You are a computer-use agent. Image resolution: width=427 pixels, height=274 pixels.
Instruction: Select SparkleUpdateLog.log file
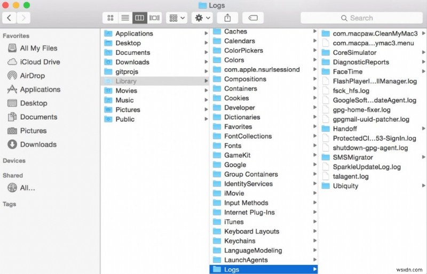pos(373,167)
